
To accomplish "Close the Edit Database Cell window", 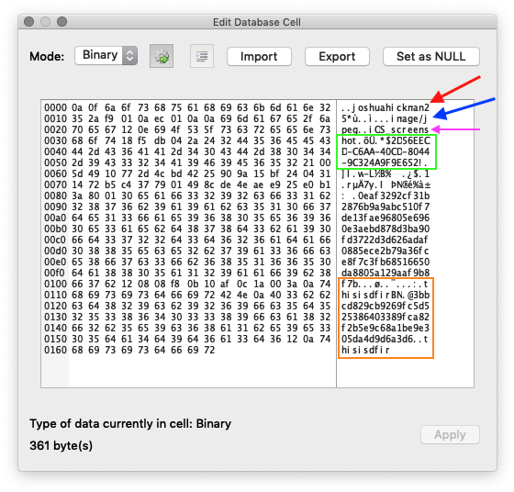I will (x=28, y=22).
